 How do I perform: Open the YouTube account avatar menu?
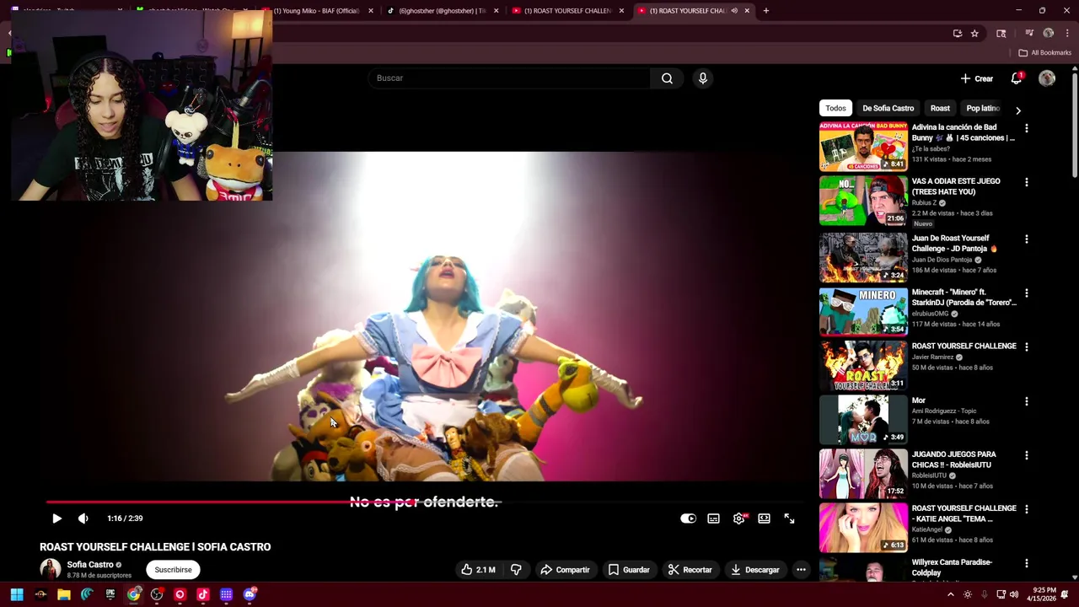[x=1047, y=78]
